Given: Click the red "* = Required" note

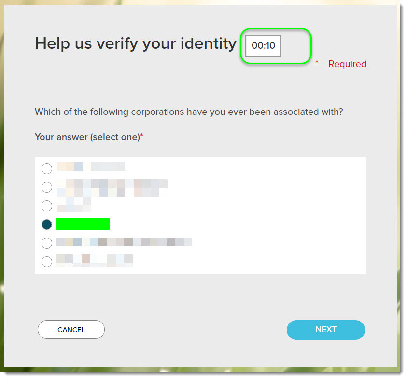Looking at the screenshot, I should 341,64.
